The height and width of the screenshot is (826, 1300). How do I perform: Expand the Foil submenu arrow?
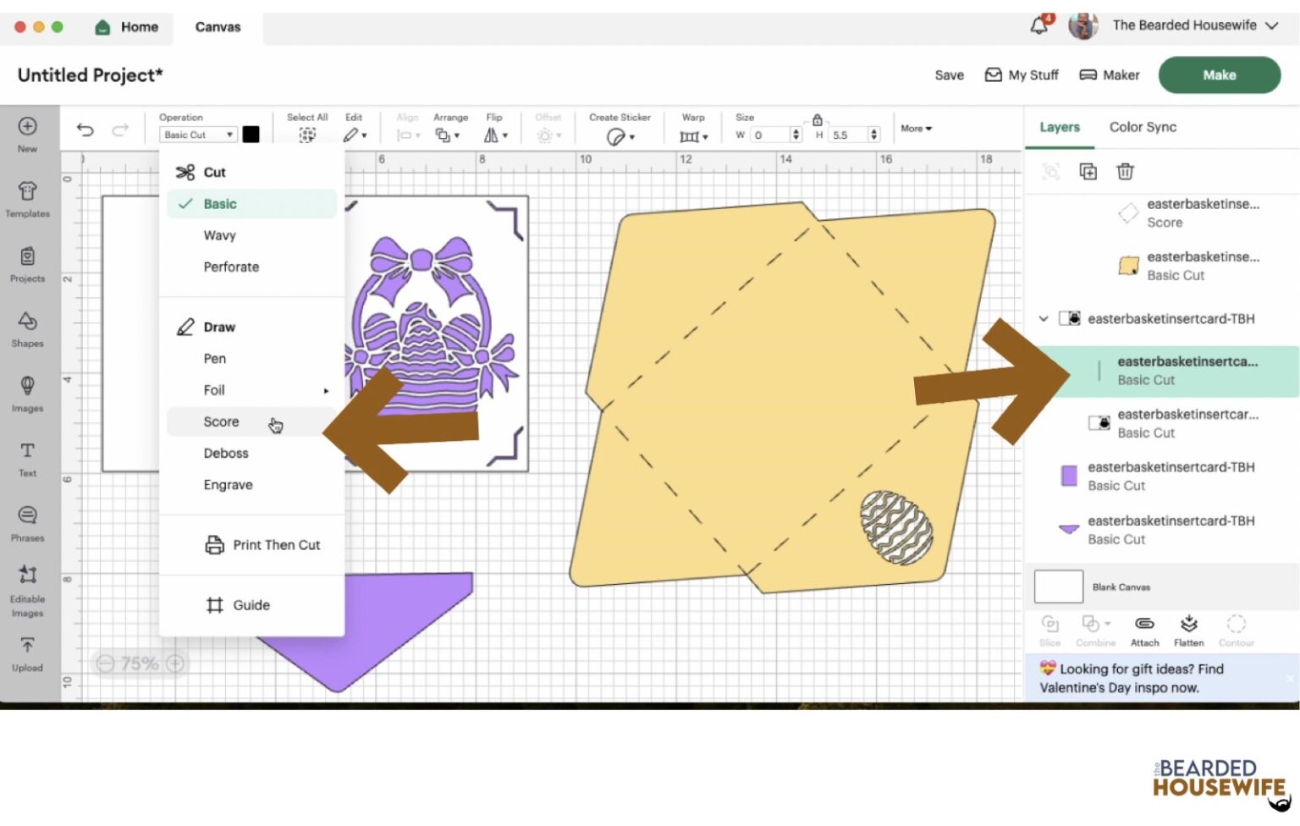[326, 391]
